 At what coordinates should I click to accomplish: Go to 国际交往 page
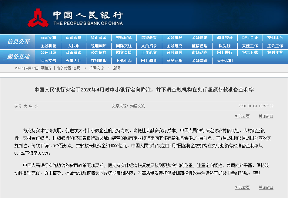click(x=124, y=46)
